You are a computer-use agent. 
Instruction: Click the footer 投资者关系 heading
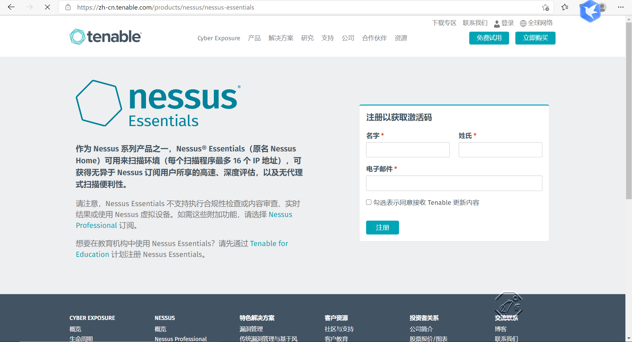[424, 318]
